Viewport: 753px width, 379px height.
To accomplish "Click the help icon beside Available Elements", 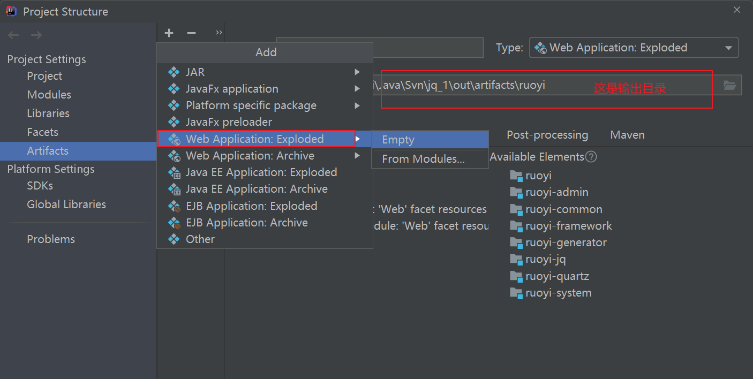I will 591,157.
